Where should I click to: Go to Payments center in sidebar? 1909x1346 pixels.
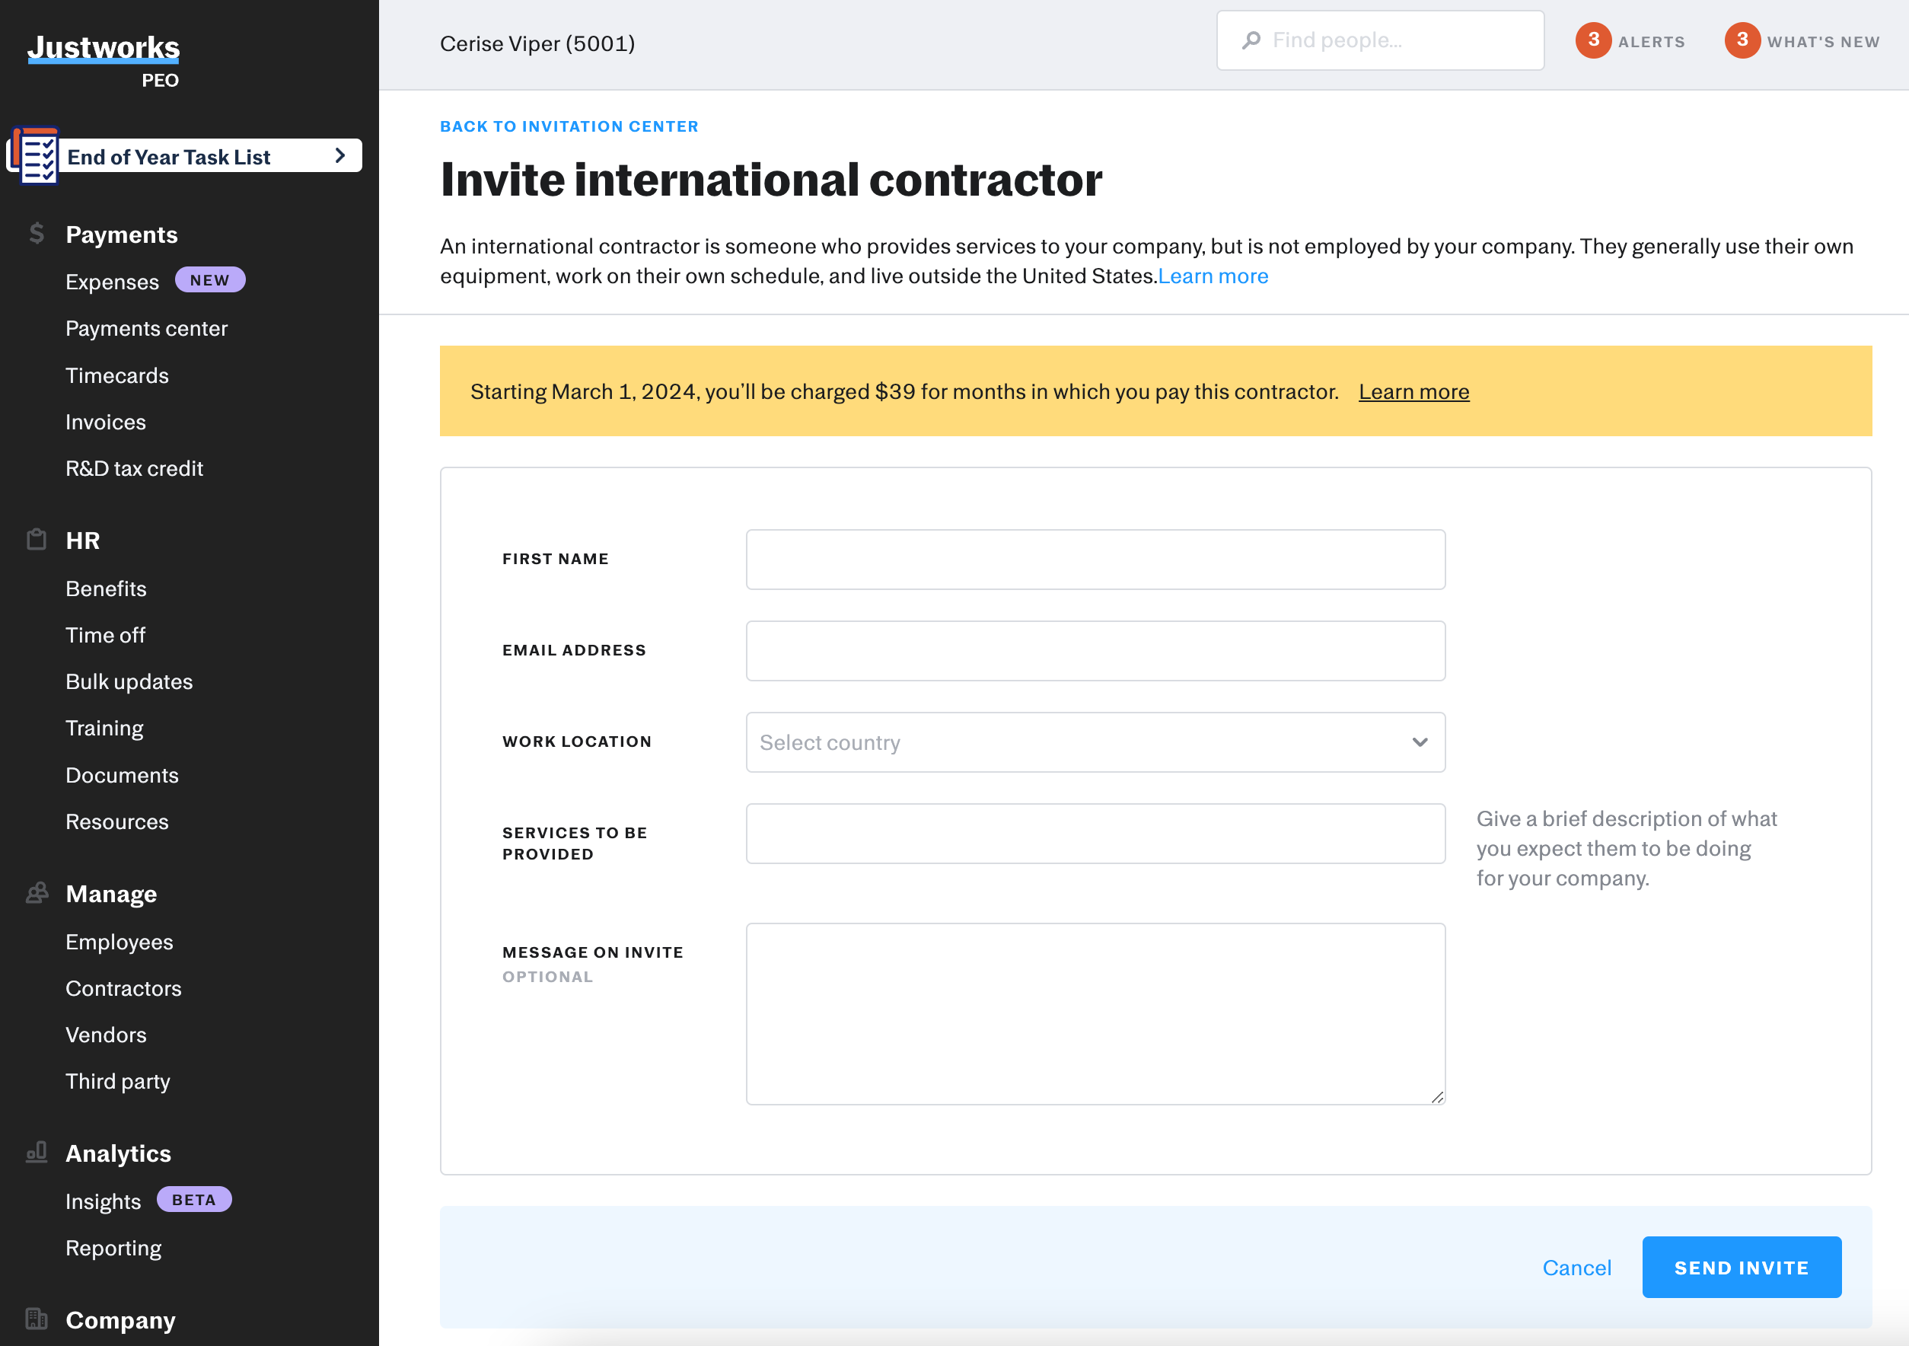tap(146, 328)
